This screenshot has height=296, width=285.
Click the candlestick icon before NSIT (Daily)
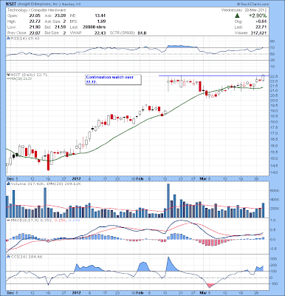tap(8, 75)
